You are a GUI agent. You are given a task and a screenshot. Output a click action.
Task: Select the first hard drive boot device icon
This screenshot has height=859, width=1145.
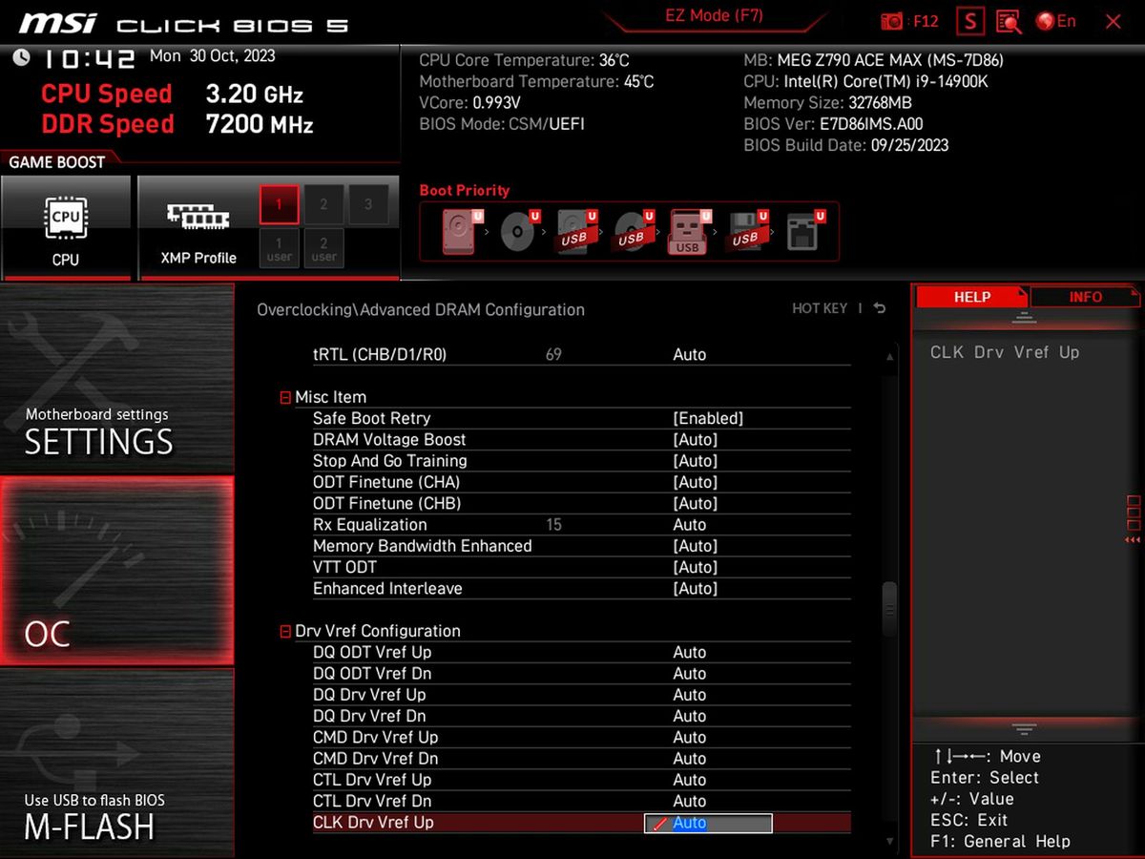(461, 232)
